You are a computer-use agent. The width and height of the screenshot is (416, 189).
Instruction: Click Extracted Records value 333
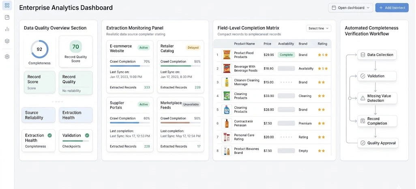click(147, 87)
